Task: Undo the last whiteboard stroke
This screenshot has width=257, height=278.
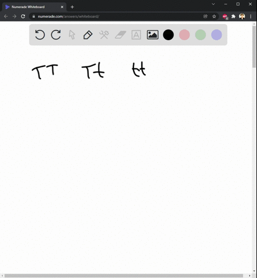Action: 40,35
